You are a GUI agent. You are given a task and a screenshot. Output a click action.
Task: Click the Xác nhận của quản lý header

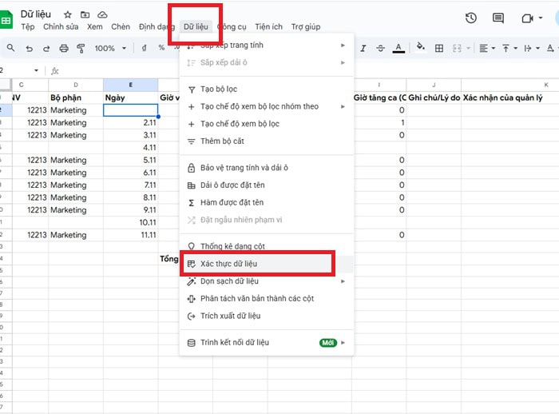[510, 98]
